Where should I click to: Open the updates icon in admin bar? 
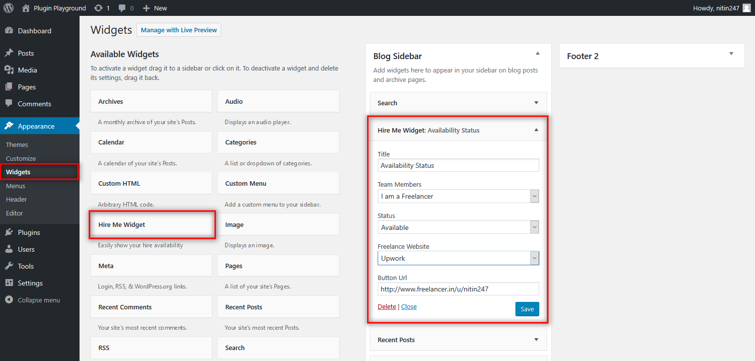pyautogui.click(x=98, y=8)
